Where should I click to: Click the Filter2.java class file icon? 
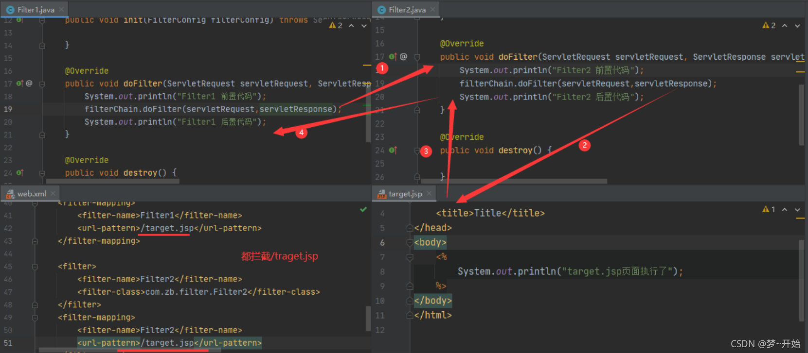coord(381,10)
